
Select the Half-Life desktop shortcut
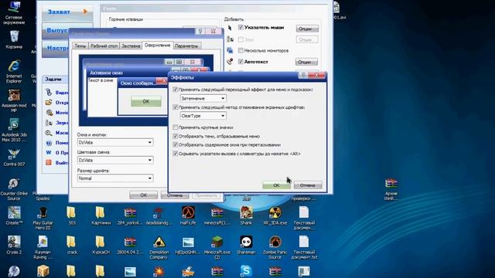pyautogui.click(x=188, y=216)
